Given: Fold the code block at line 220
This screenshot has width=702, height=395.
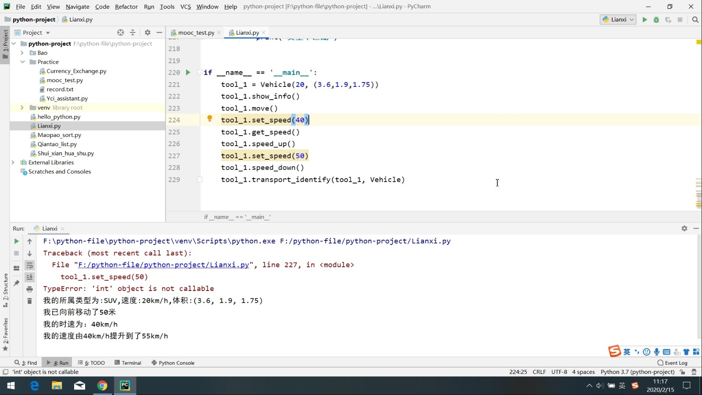Looking at the screenshot, I should click(200, 72).
